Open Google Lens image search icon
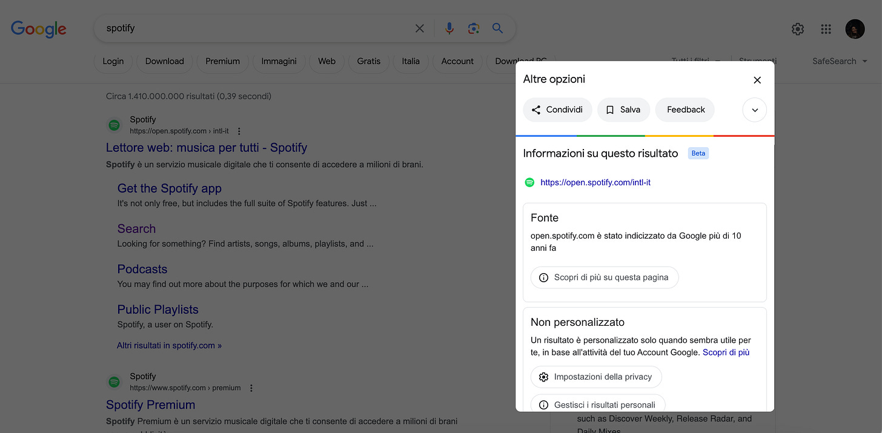 [x=474, y=28]
